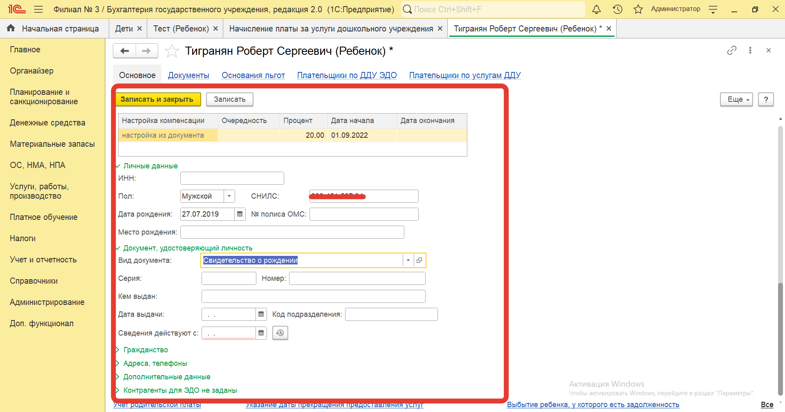Expand the Гражданство section
Screen dimensions: 785x412
[x=145, y=350]
